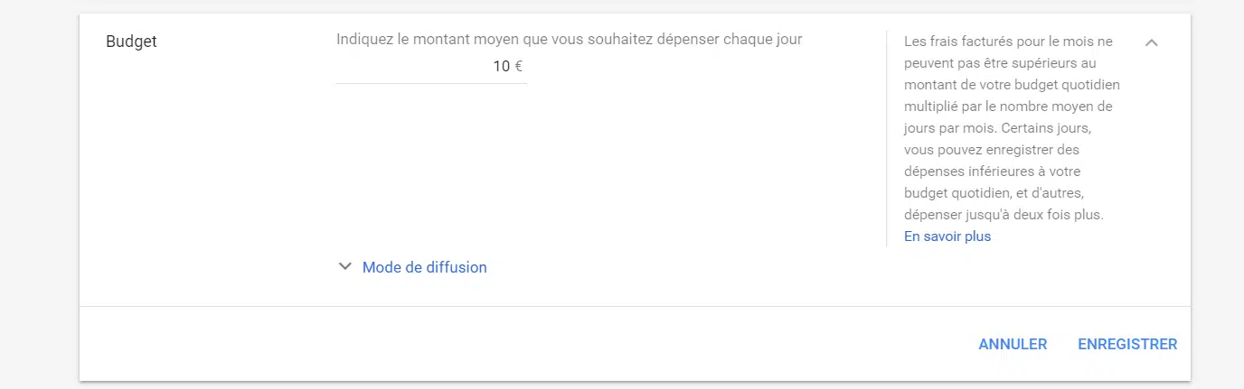Collapse the Budget section with the top-right chevron
Screen dimensions: 1244x389
coord(1151,42)
